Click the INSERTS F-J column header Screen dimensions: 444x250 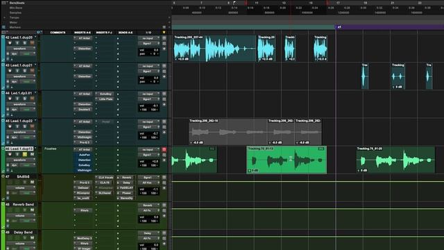pyautogui.click(x=104, y=33)
